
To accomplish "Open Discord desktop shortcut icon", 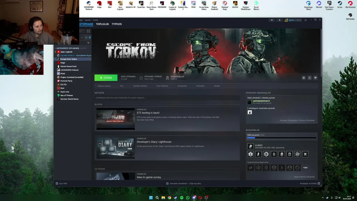I will [319, 5].
